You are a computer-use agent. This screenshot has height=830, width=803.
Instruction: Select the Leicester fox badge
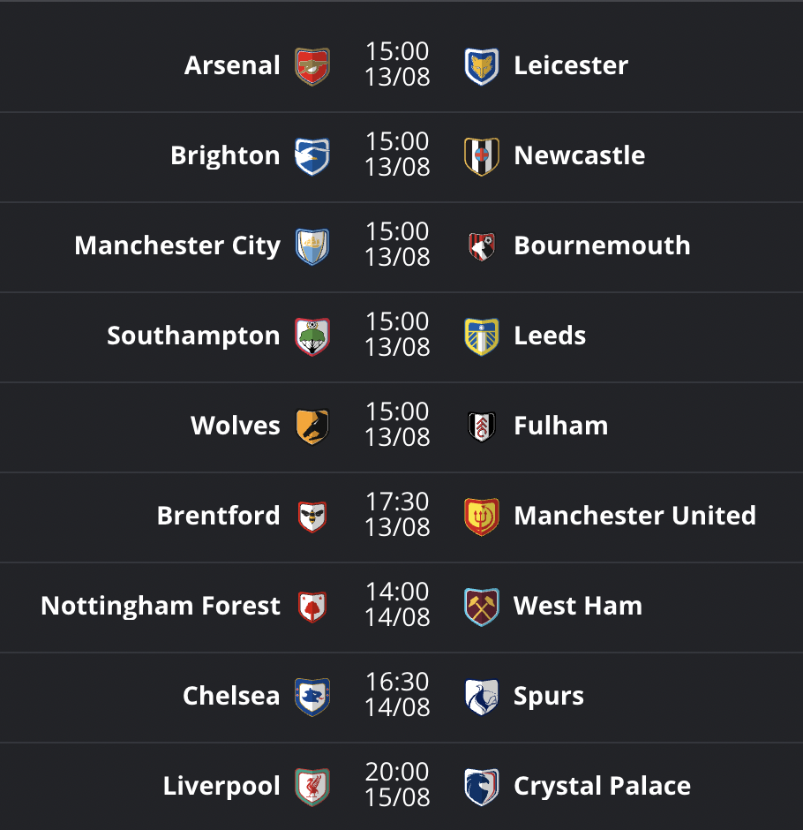(481, 64)
